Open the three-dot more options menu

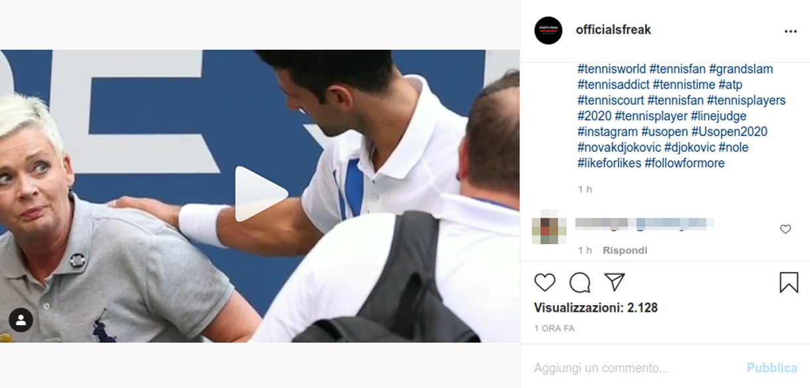pos(791,31)
